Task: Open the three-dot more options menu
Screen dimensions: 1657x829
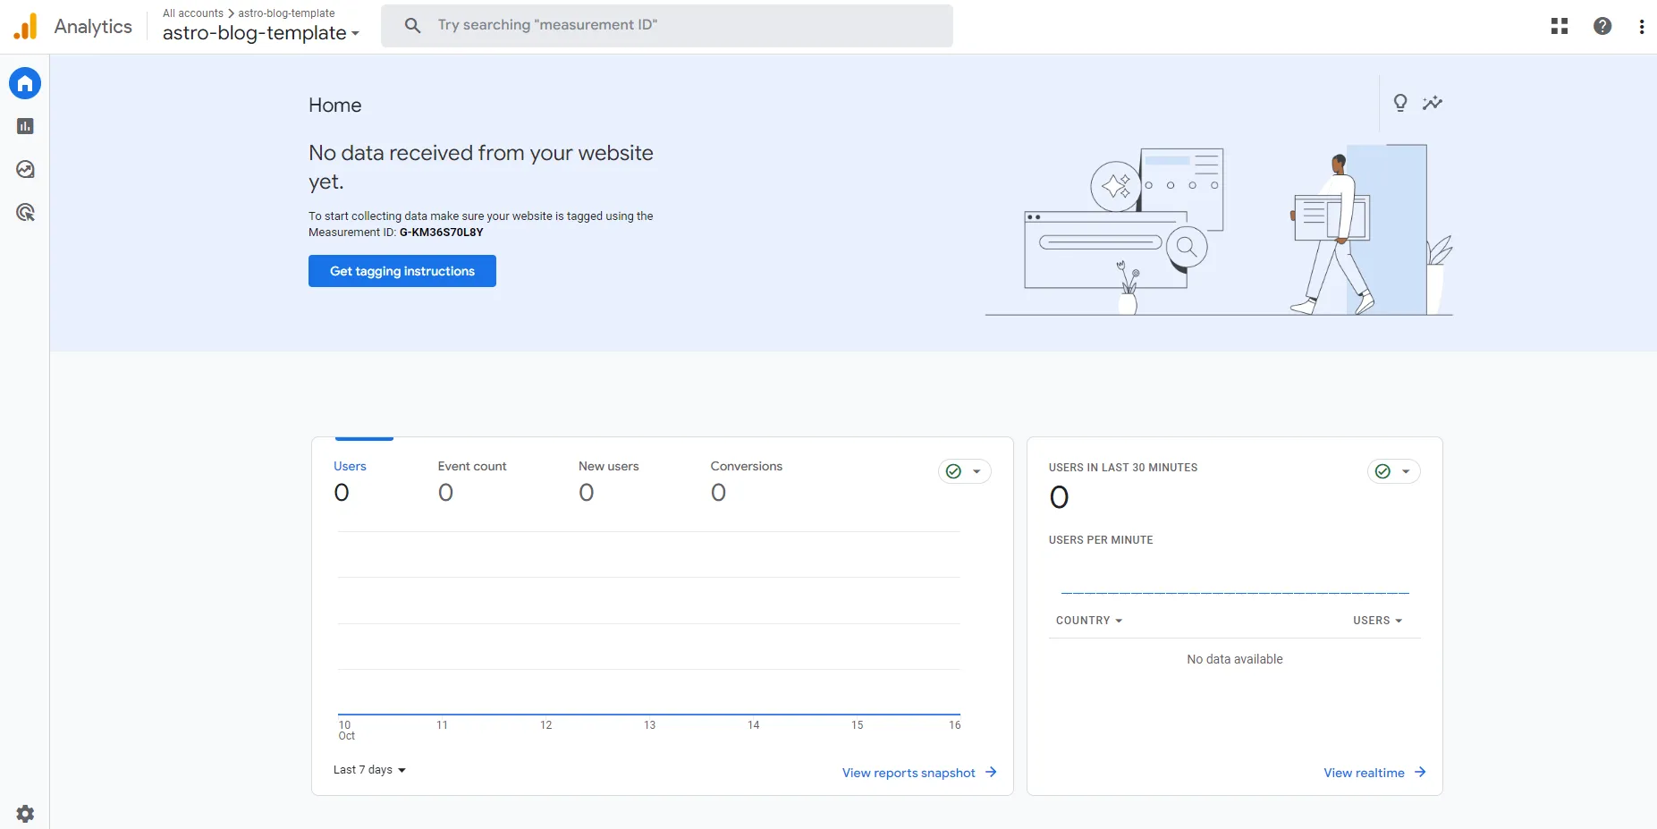Action: pos(1642,26)
